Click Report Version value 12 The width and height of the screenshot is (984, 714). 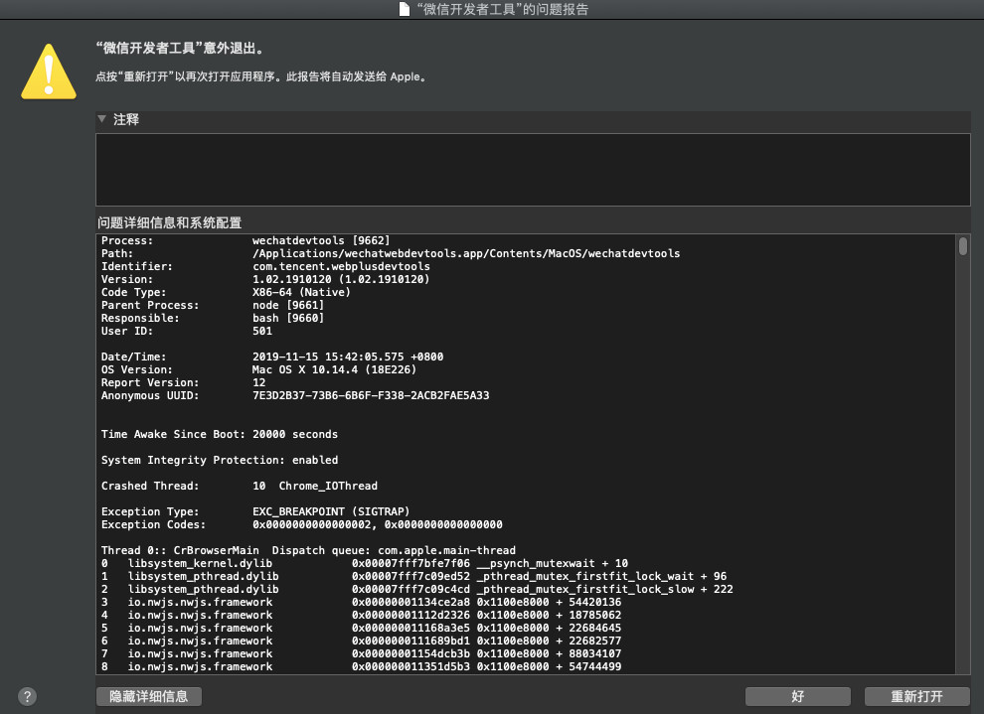pos(258,382)
